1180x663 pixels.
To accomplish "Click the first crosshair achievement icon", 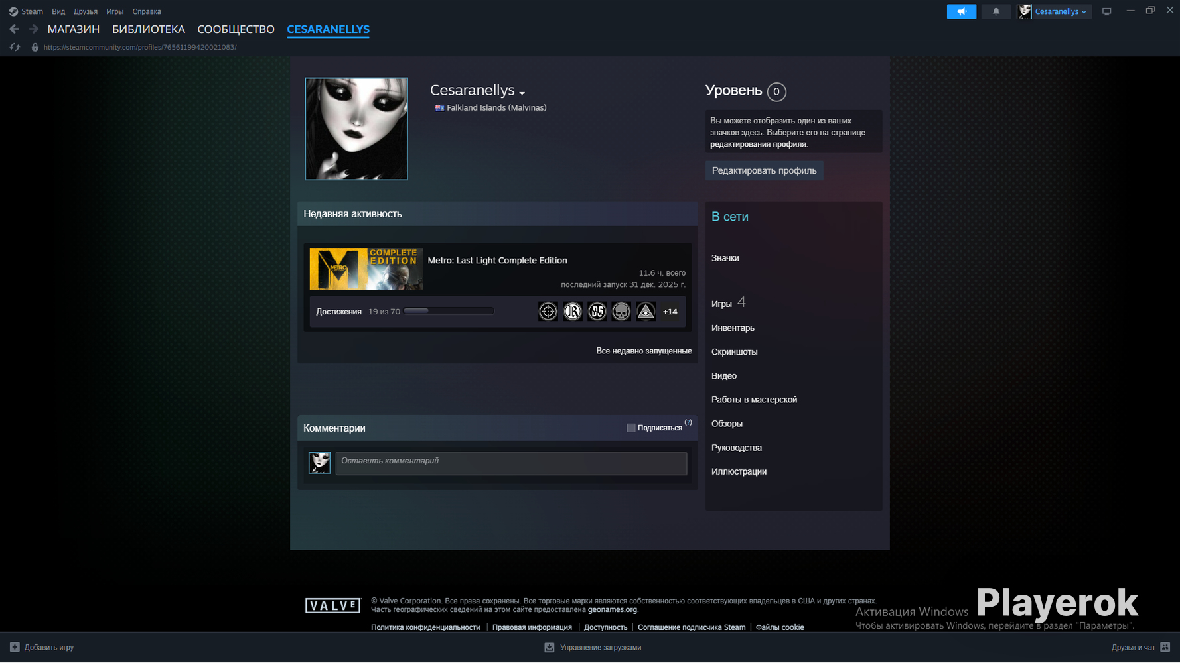I will point(548,311).
